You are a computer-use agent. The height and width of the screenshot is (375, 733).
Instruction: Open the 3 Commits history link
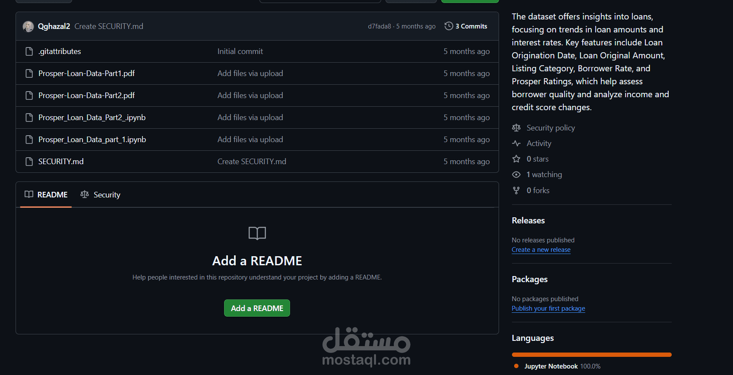466,26
